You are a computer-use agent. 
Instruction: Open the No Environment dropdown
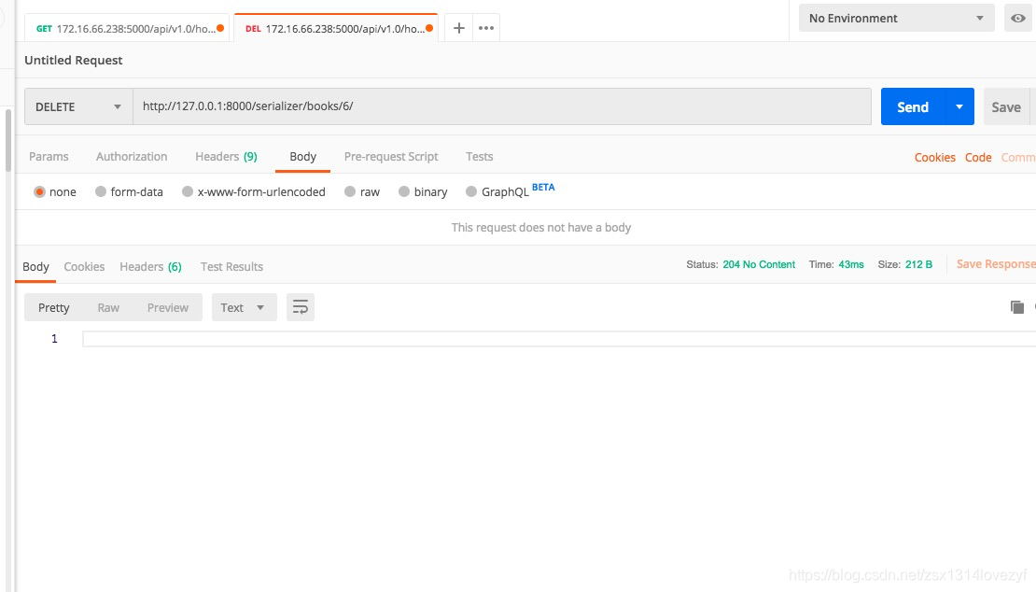coord(897,19)
